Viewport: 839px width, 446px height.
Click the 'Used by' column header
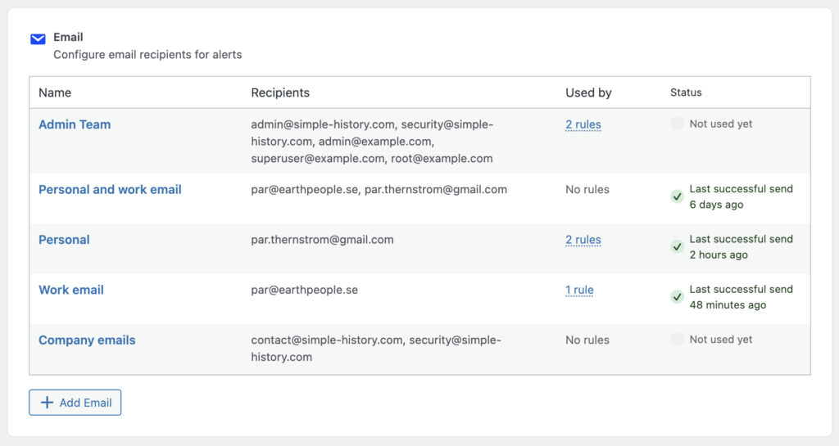click(588, 92)
